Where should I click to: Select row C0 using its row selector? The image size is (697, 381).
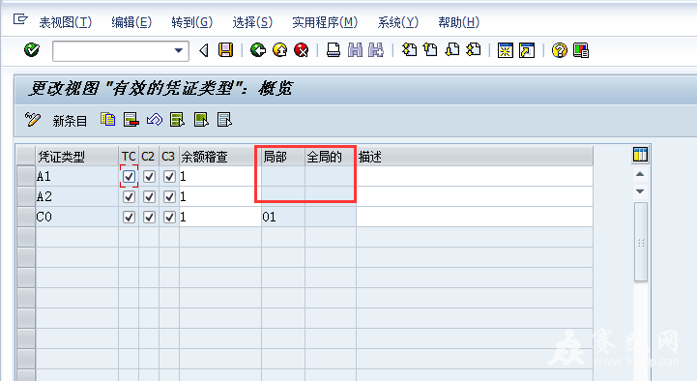pos(26,217)
